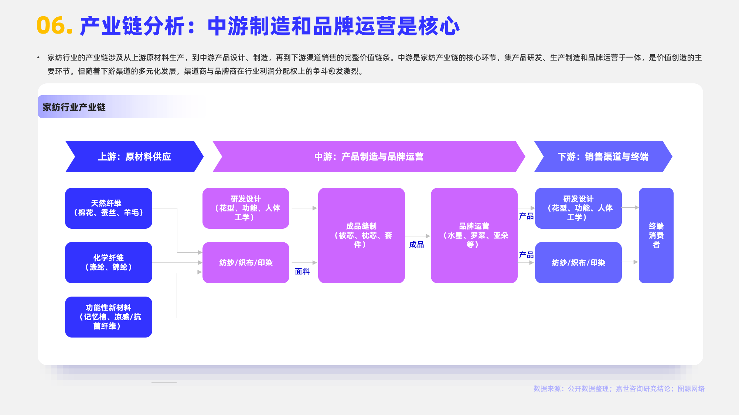The image size is (739, 415).
Task: Click the 下游：销售渠道与终端 arrow banner
Action: click(x=603, y=157)
